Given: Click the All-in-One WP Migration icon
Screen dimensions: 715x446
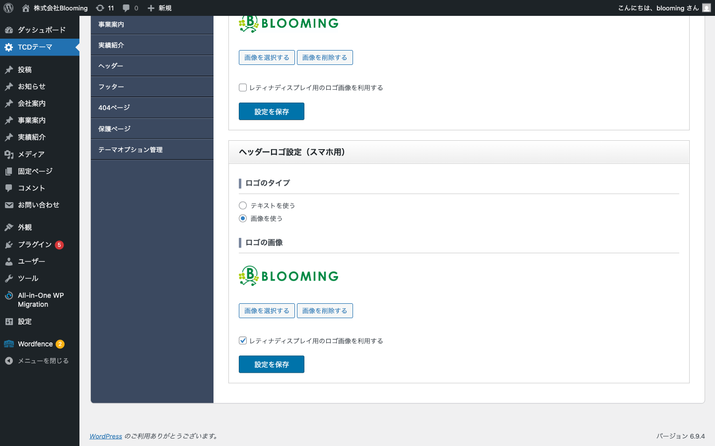Looking at the screenshot, I should point(9,295).
